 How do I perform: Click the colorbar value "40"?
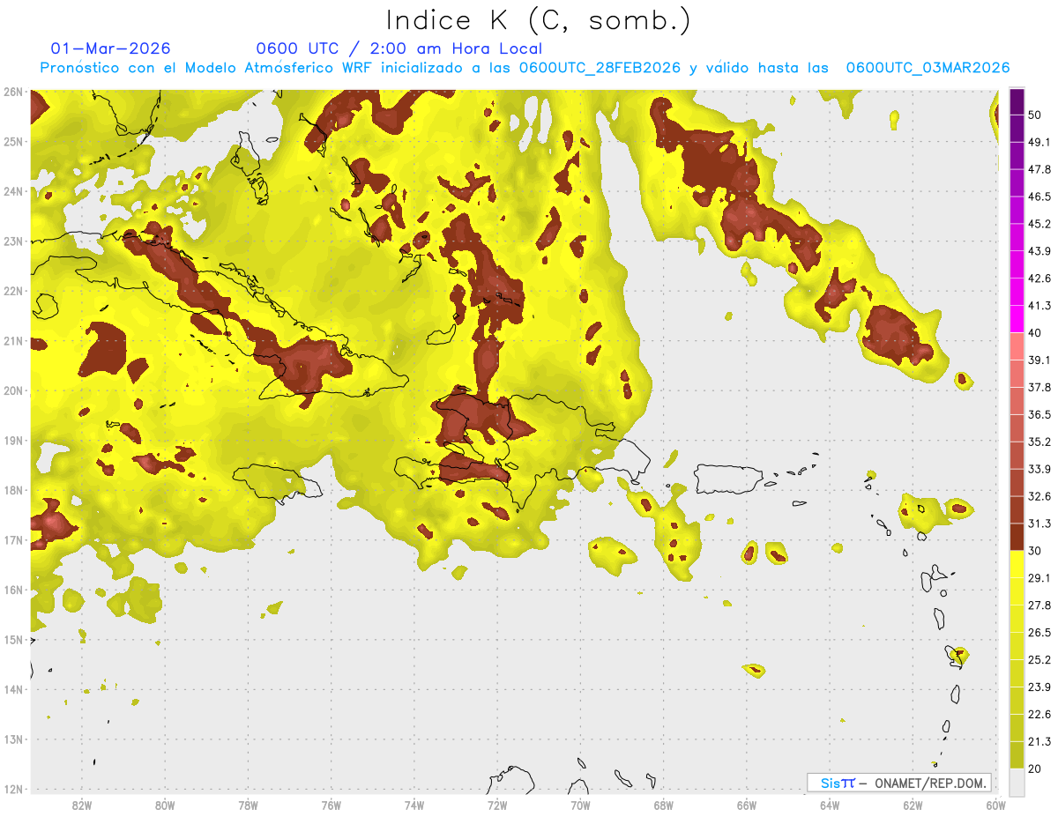pyautogui.click(x=1036, y=333)
